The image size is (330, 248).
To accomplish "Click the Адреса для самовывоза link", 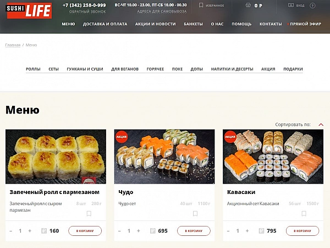I will 162,12.
